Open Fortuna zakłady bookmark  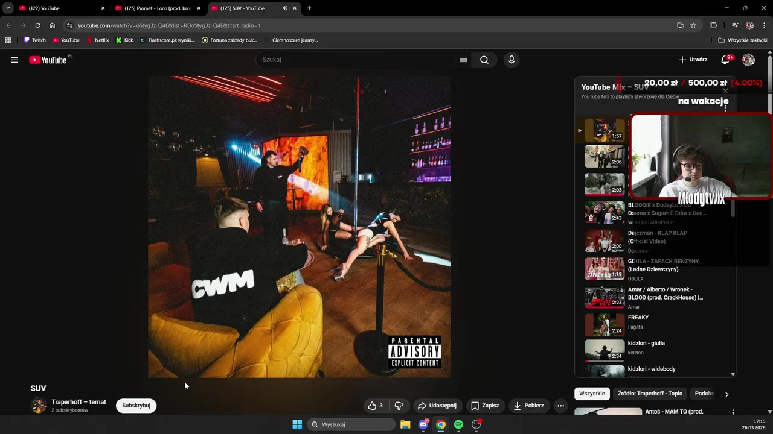click(229, 40)
